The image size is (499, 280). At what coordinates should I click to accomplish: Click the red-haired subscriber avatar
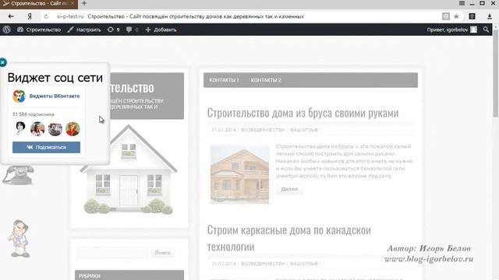coord(73,128)
